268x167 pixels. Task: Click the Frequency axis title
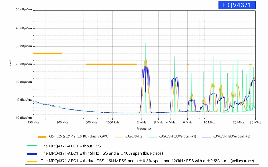point(144,128)
